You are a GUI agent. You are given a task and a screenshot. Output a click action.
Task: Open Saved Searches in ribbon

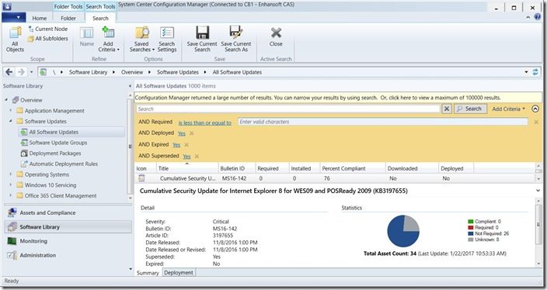point(141,40)
